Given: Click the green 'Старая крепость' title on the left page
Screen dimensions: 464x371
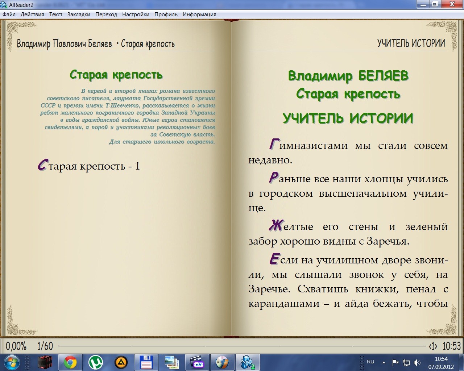Looking at the screenshot, I should pos(116,75).
